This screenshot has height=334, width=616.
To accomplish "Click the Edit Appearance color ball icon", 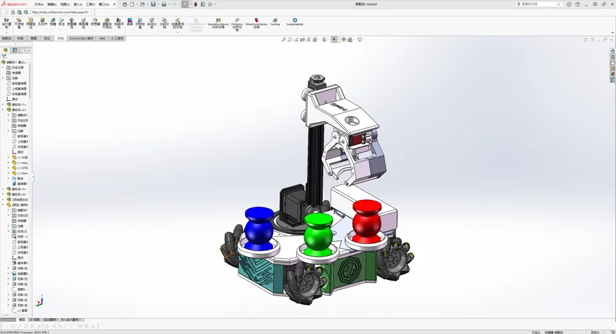I will [344, 39].
